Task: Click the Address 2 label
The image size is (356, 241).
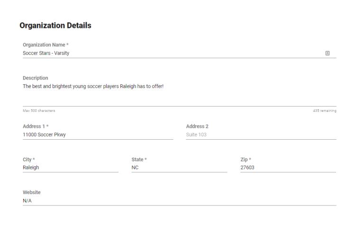Action: 197,126
